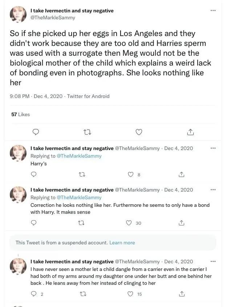Reply to the "Correction" tweet
The width and height of the screenshot is (235, 307).
click(x=34, y=223)
